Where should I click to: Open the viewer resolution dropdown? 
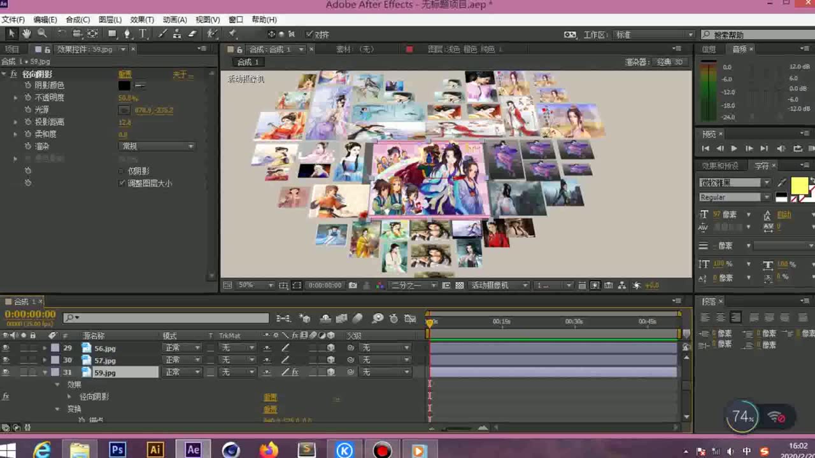click(414, 286)
